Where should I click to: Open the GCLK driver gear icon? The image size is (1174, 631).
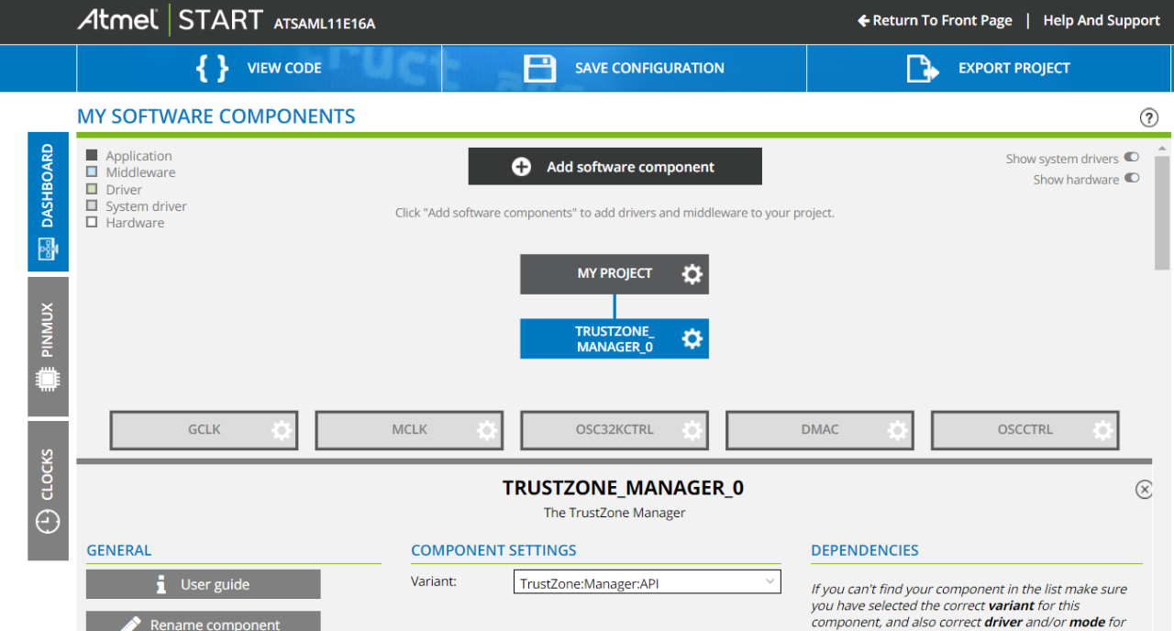(x=282, y=430)
